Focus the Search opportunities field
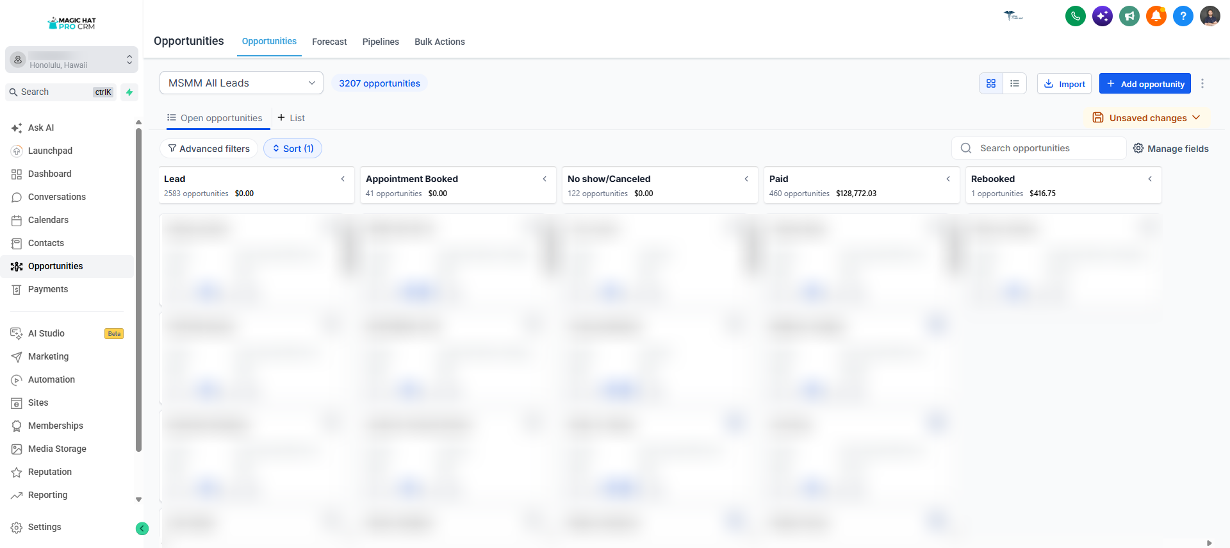1230x548 pixels. (1038, 148)
